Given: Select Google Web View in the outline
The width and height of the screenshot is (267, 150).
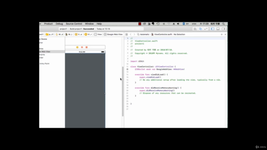Looking at the screenshot, I should (52, 52).
